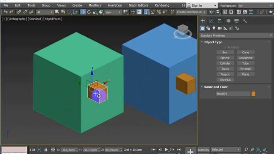
Task: Switch to Hierarchy panel tab
Action: [x=220, y=21]
